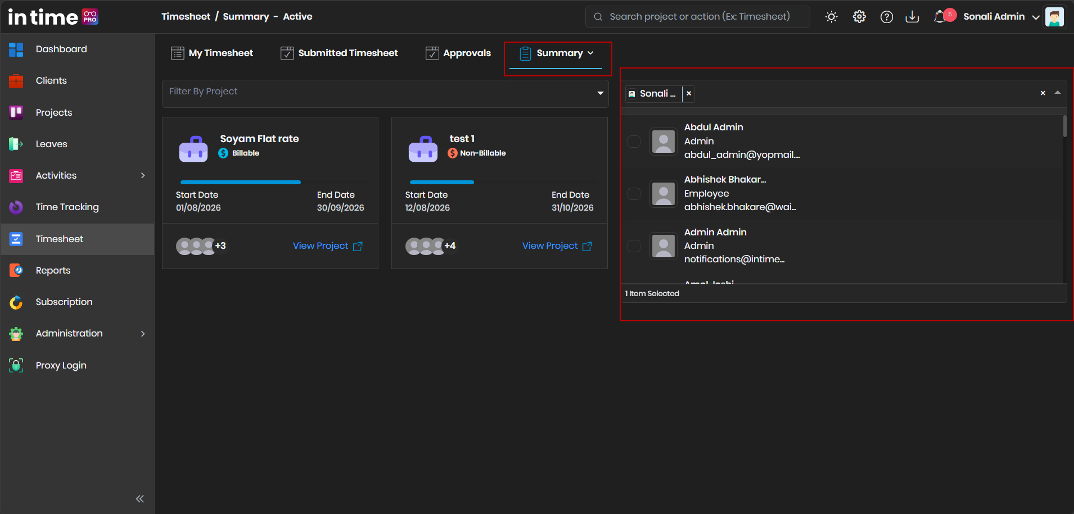Click Billable dollar icon on Soyam card
Viewport: 1074px width, 514px height.
[x=223, y=153]
